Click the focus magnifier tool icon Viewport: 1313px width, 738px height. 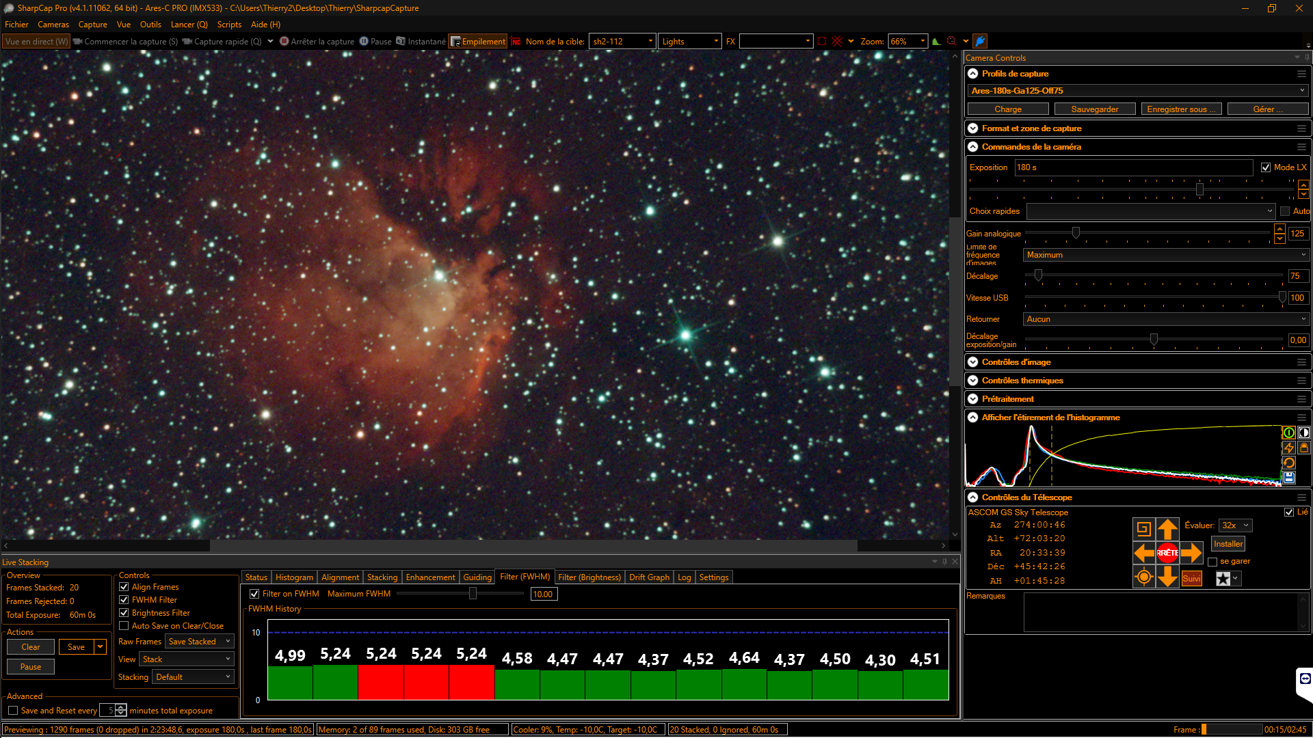[x=951, y=41]
